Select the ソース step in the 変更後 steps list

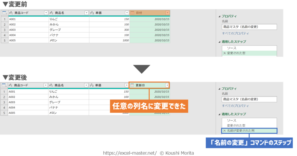[232, 120]
